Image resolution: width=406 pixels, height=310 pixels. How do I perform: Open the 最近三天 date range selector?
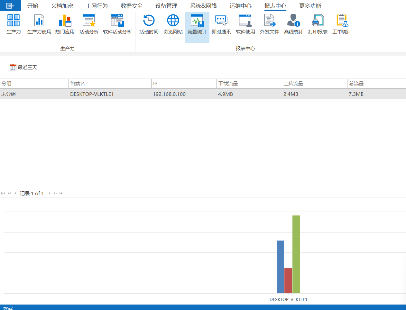tap(24, 67)
